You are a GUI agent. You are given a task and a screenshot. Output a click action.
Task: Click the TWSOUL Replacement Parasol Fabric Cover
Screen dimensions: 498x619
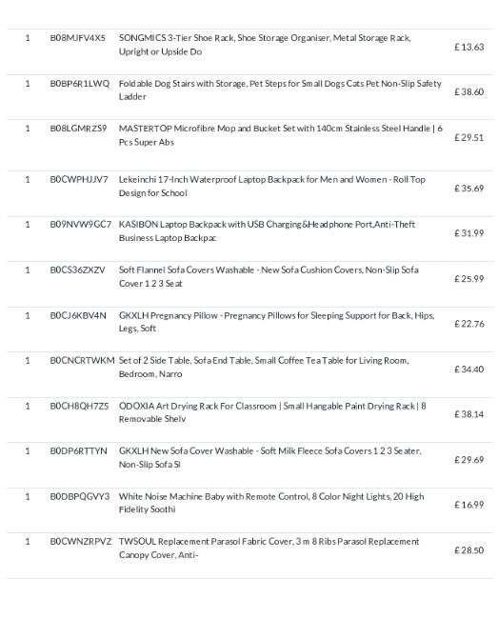(269, 548)
